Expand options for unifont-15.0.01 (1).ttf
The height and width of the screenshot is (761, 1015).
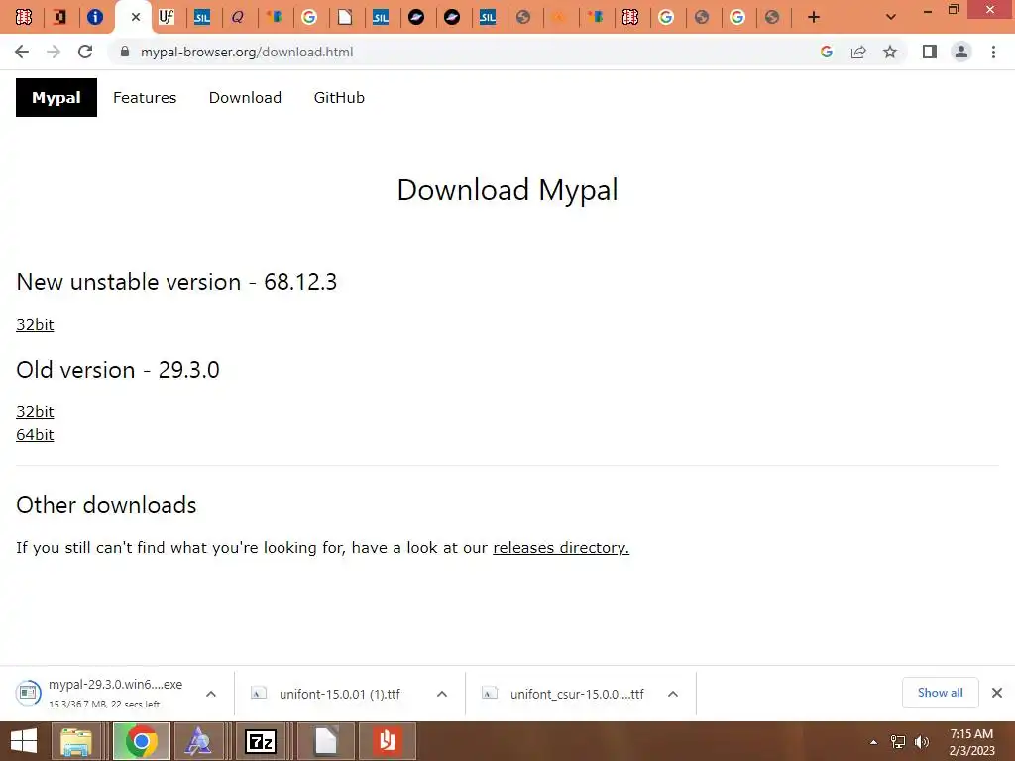442,694
